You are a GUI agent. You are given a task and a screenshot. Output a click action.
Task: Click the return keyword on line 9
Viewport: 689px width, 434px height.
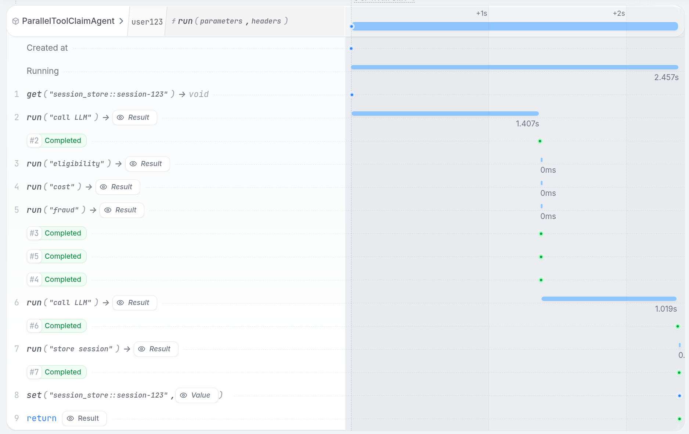tap(42, 419)
